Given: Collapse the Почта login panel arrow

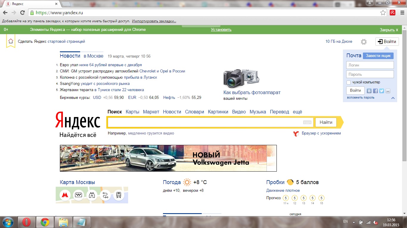Looking at the screenshot, I should 393,98.
